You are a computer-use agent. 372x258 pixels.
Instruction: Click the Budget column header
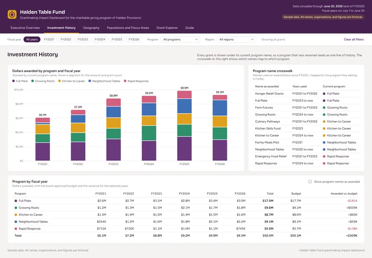[296, 194]
